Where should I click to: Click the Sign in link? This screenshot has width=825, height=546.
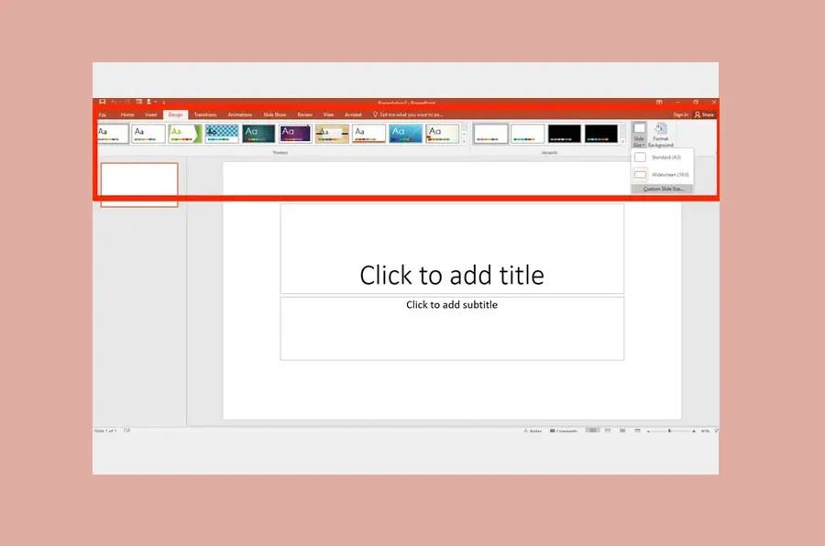pyautogui.click(x=680, y=114)
